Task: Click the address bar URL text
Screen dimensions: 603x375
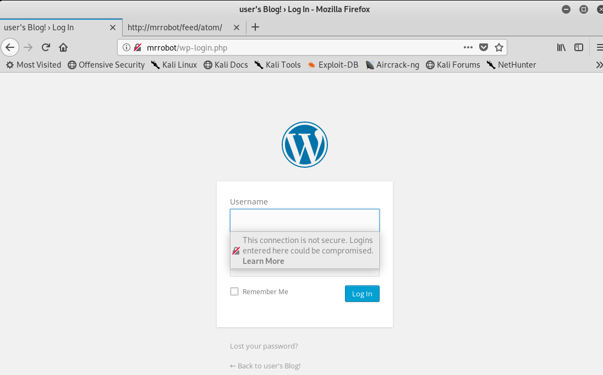Action: coord(187,48)
